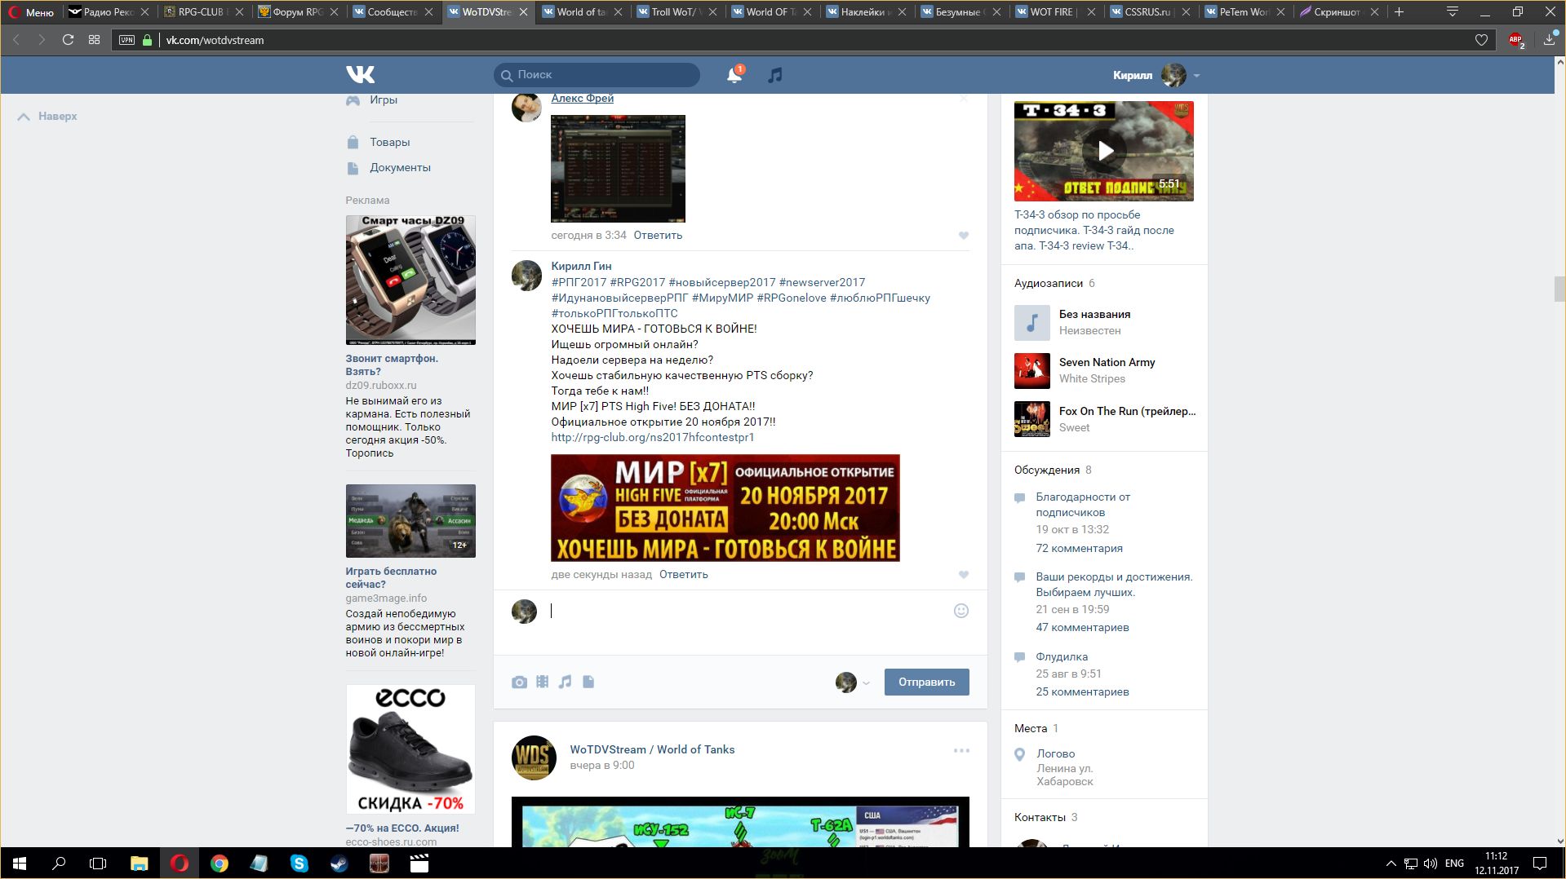Expand the comment-as author selector arrow
This screenshot has width=1566, height=879.
[866, 683]
